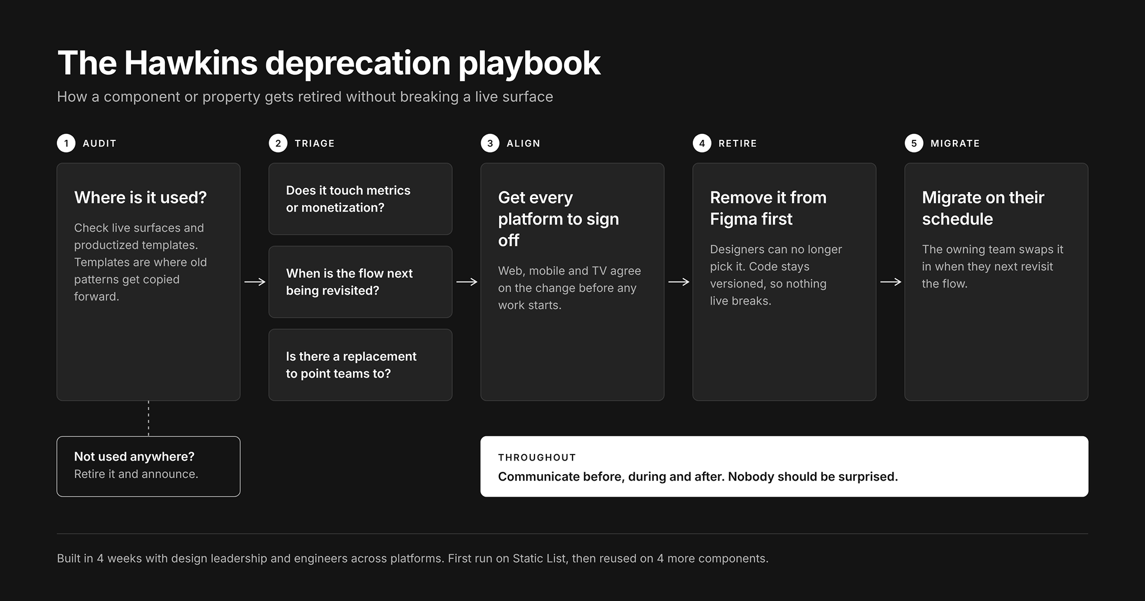1145x601 pixels.
Task: Click the number 3 circle beside ALIGN
Action: coord(490,143)
